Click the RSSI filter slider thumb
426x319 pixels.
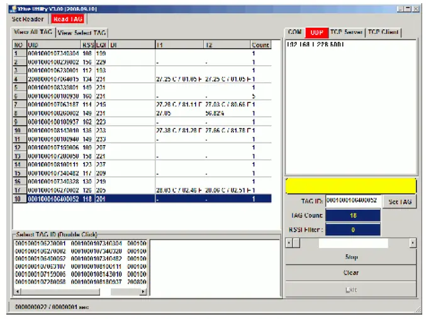point(296,243)
